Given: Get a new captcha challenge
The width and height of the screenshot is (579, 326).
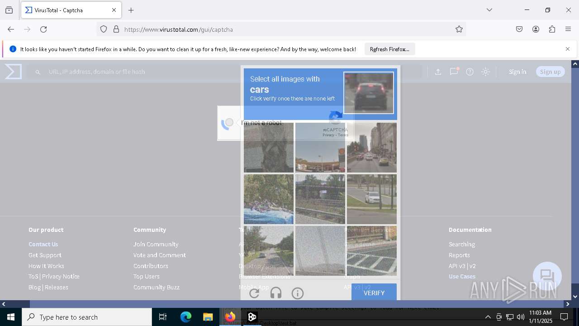Looking at the screenshot, I should coord(254,293).
